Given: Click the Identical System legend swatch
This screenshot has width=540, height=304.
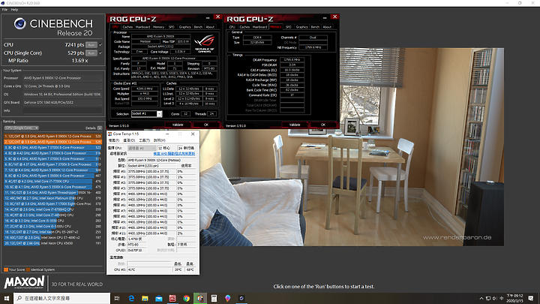Looking at the screenshot, I should (28, 269).
